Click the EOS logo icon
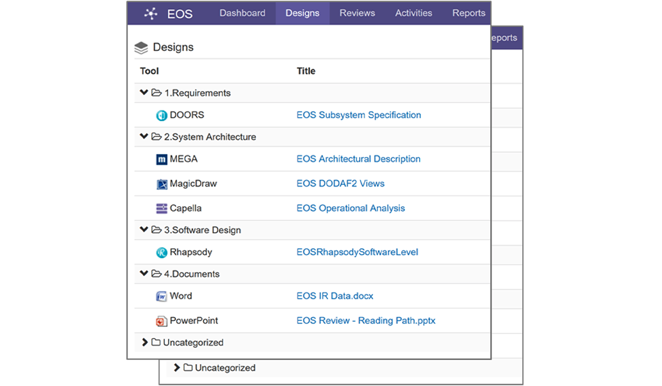The height and width of the screenshot is (386, 662). point(151,14)
